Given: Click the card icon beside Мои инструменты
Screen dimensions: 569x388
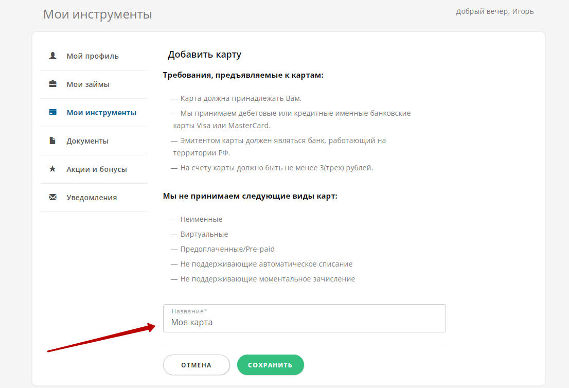Looking at the screenshot, I should (52, 112).
